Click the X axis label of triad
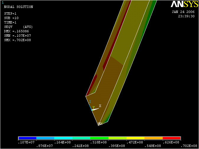The image size is (199, 149). (x=100, y=106)
